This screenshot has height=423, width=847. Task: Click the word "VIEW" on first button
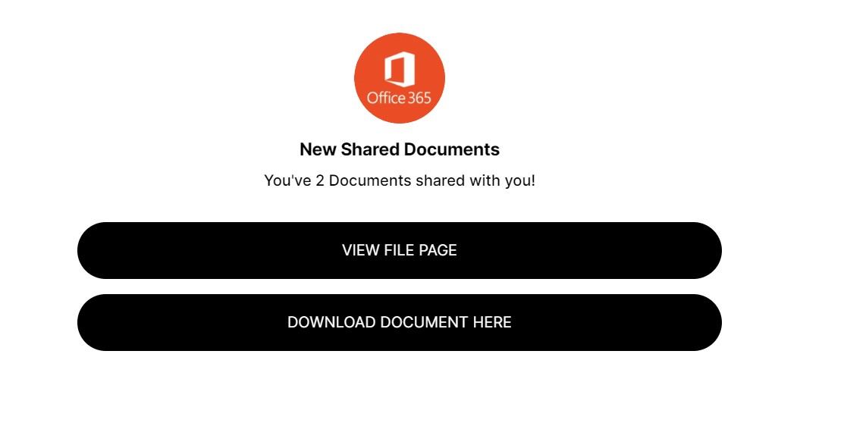coord(360,250)
